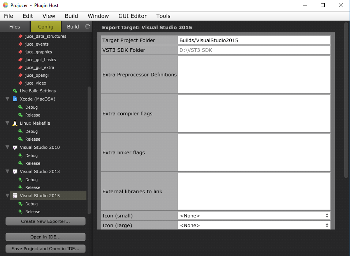Click the External libraries to link text area

254,191
